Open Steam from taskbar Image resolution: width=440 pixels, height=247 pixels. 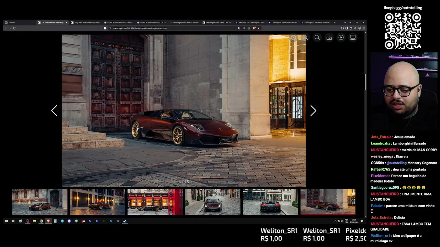point(125,221)
